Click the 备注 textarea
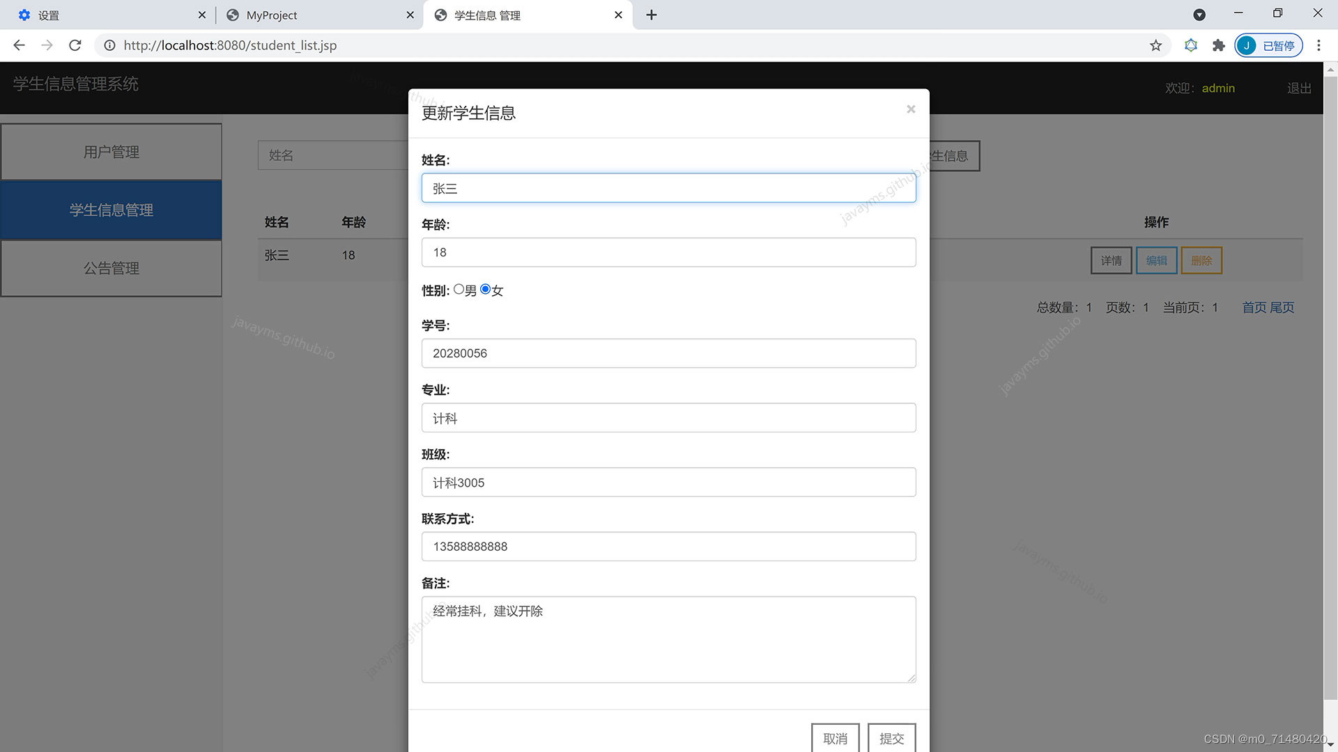Screen dimensions: 1338x752 [668, 639]
